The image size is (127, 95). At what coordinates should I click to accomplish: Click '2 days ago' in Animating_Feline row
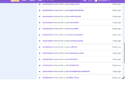click(x=116, y=53)
